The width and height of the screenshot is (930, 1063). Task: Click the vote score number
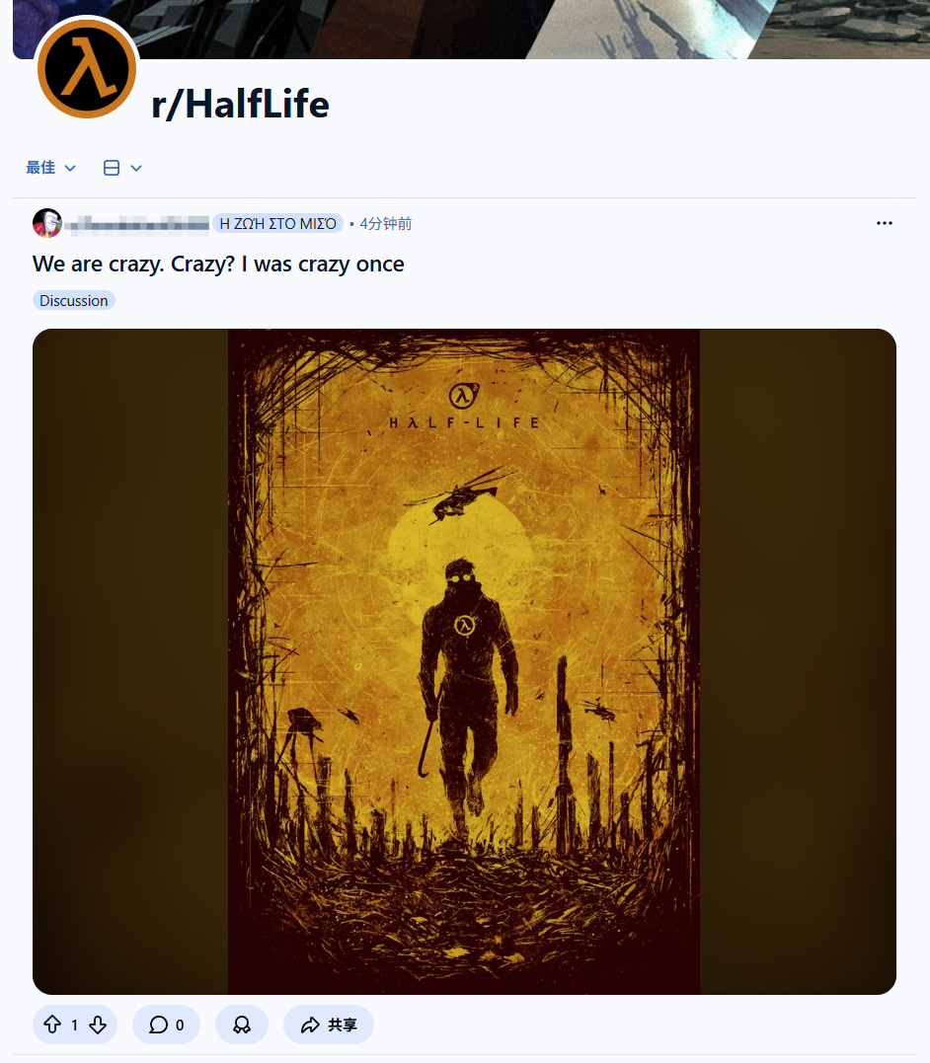[x=75, y=1025]
